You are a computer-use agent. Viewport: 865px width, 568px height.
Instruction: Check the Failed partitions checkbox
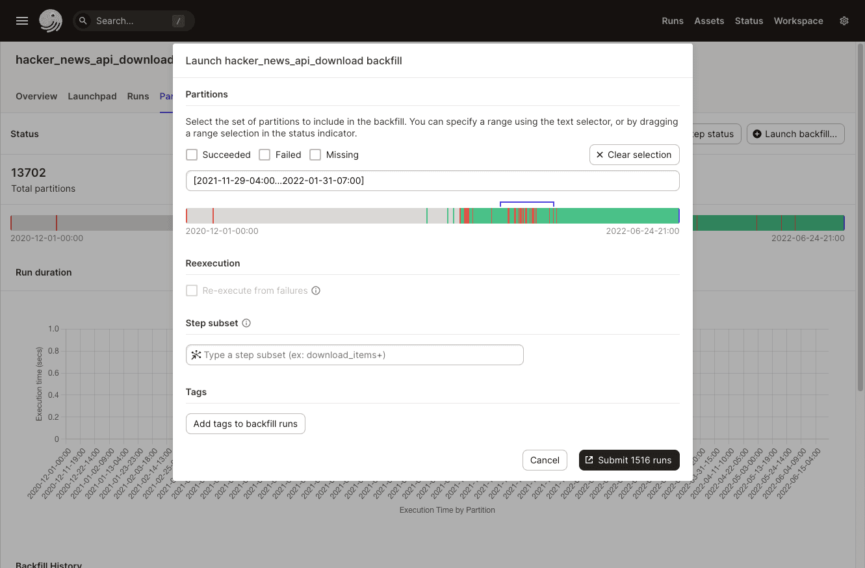click(265, 155)
